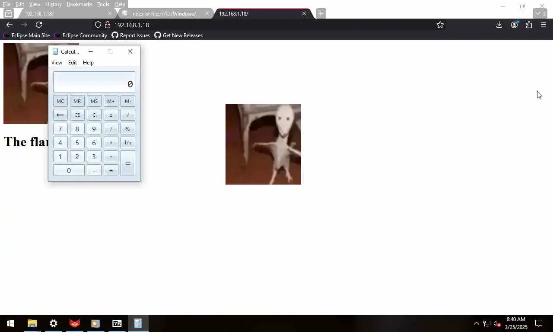Click the insecure connection padlock icon
Image resolution: width=553 pixels, height=332 pixels.
pos(108,25)
